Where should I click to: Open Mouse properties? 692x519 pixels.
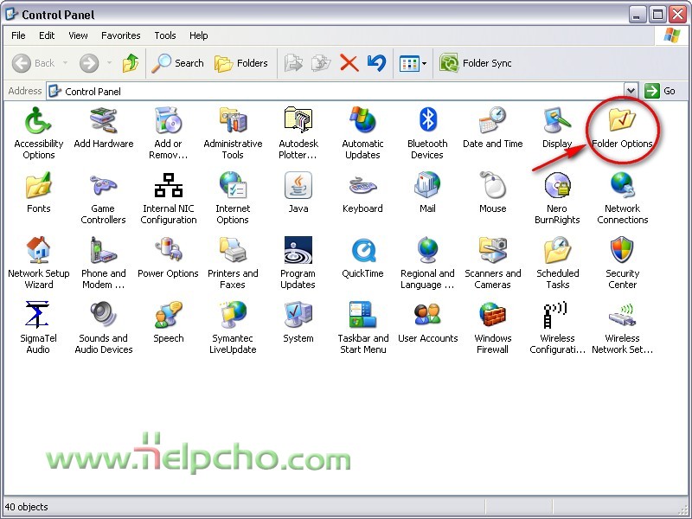(492, 193)
